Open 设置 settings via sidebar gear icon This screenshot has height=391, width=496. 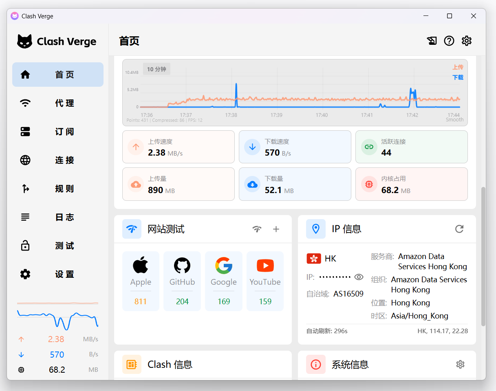(x=25, y=274)
